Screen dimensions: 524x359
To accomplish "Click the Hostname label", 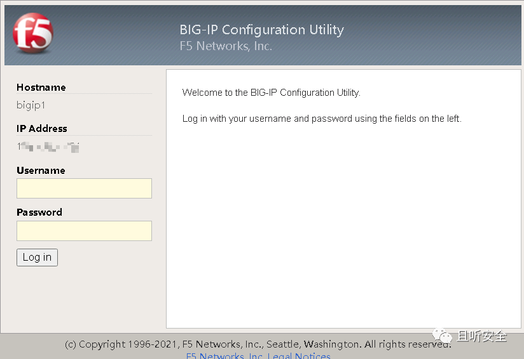I will click(x=41, y=88).
